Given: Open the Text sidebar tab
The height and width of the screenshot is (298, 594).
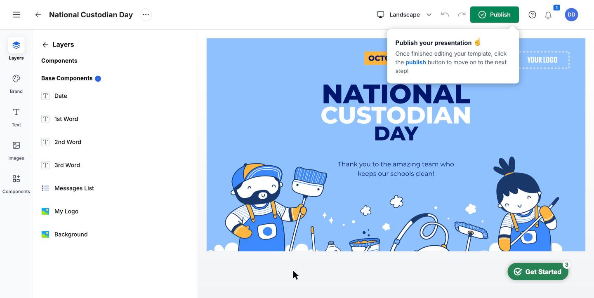Looking at the screenshot, I should (x=16, y=117).
